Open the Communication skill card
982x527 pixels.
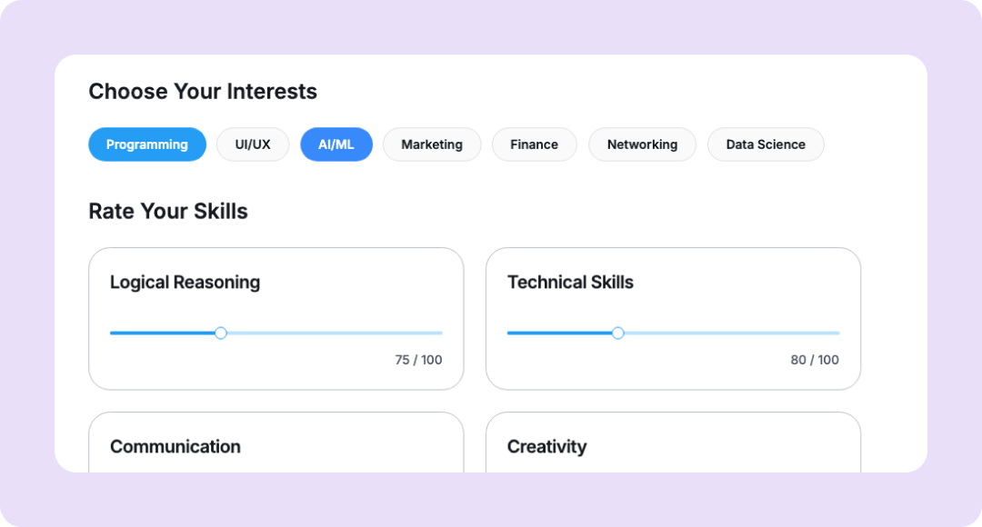tap(175, 447)
